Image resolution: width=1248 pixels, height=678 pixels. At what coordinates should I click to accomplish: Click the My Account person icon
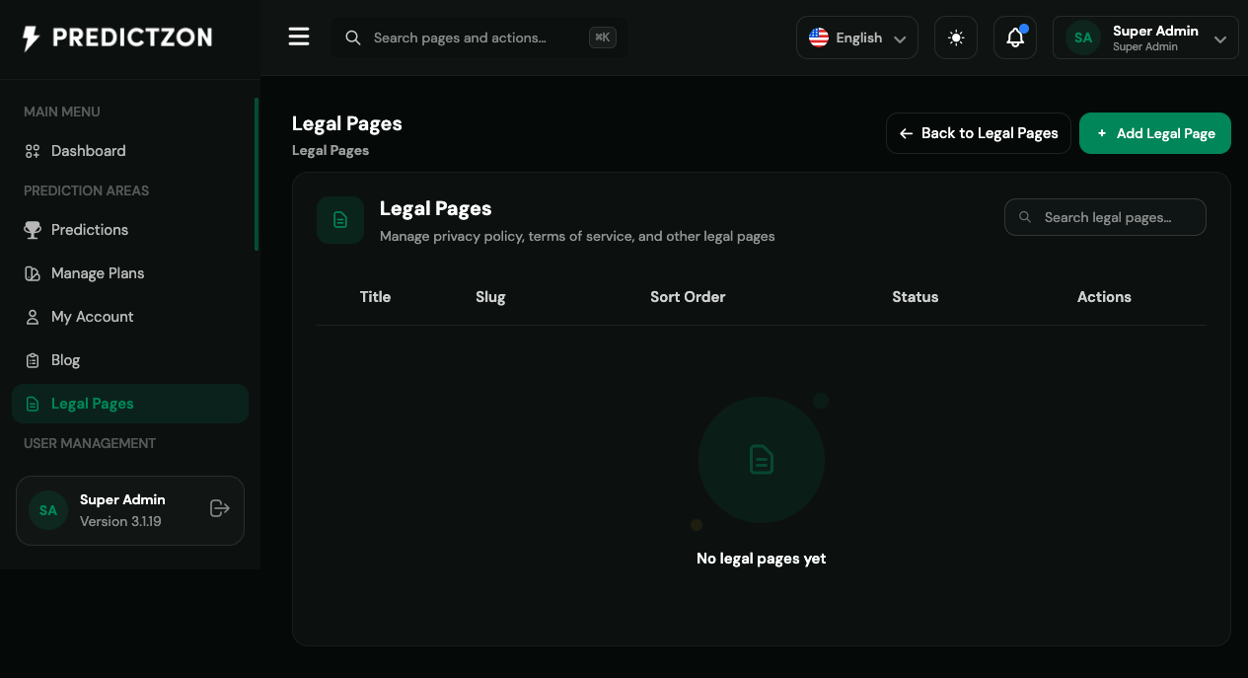coord(33,317)
